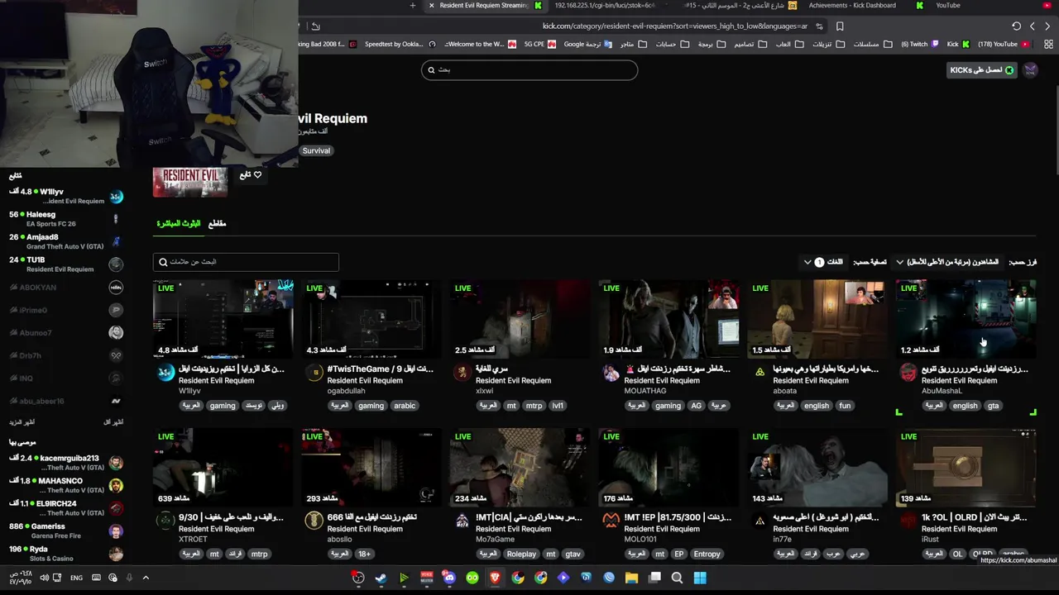Open Abunoo7 avatar in the sidebar
1059x595 pixels.
click(116, 333)
